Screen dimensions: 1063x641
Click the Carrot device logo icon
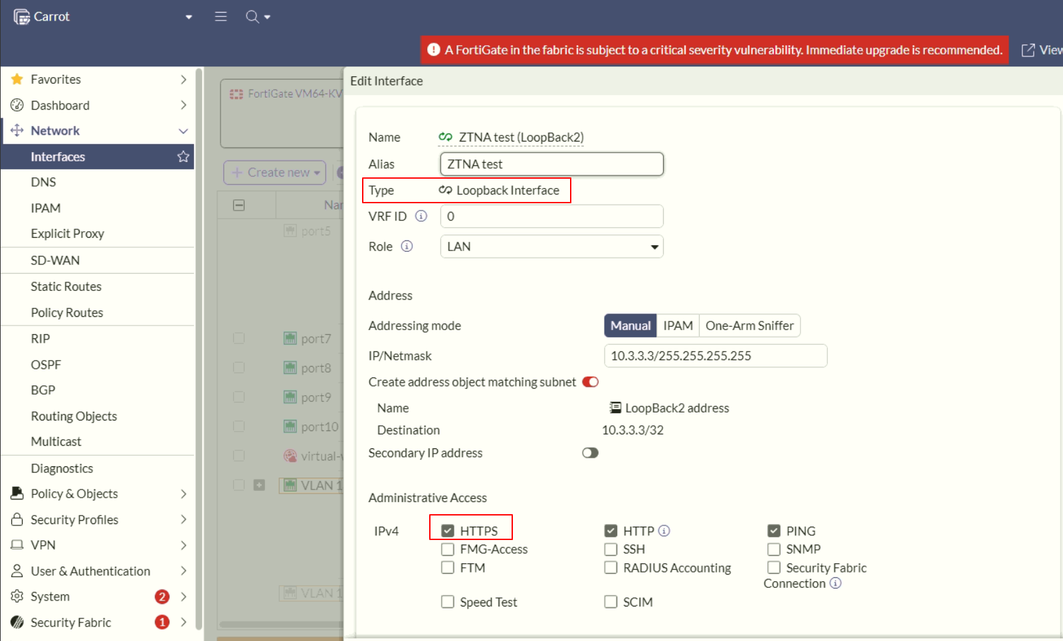(x=21, y=17)
